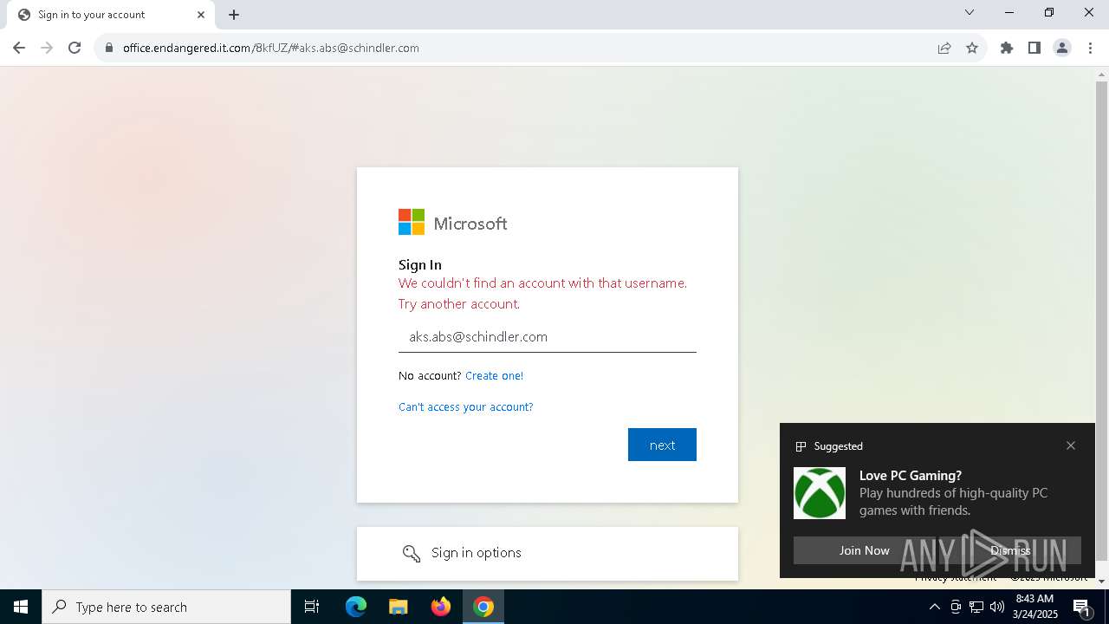Open Chrome profile avatar

pyautogui.click(x=1062, y=48)
